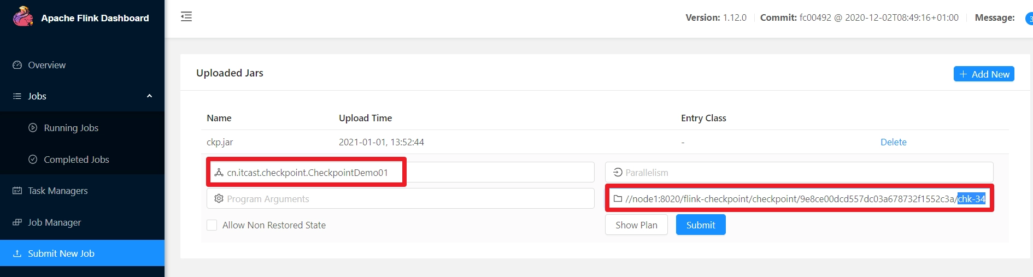Image resolution: width=1033 pixels, height=277 pixels.
Task: Collapse the Jobs submenu chevron
Action: click(x=149, y=96)
